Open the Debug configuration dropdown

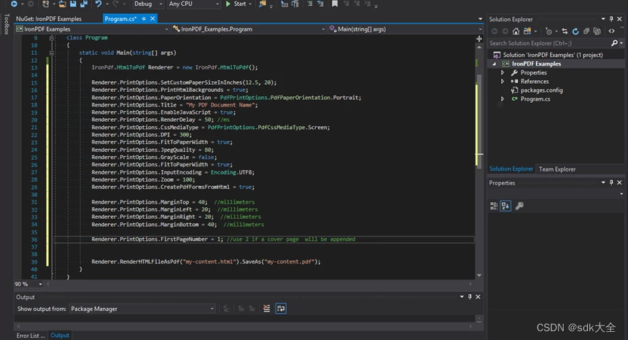click(147, 4)
